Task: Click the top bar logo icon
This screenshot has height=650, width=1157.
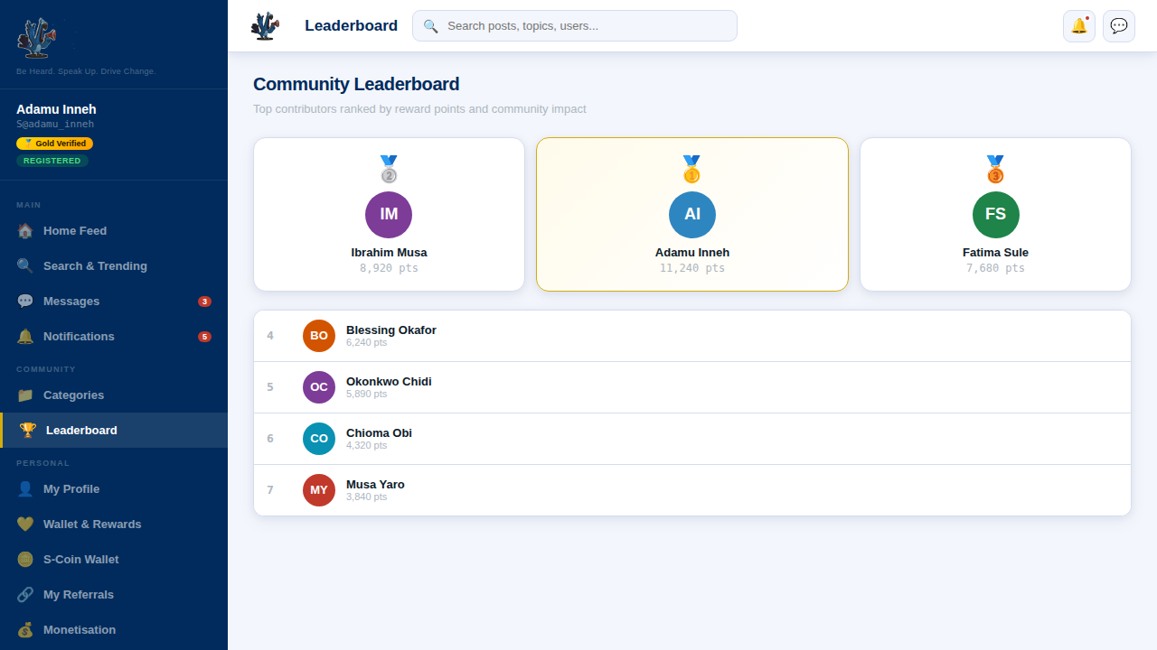Action: coord(265,26)
